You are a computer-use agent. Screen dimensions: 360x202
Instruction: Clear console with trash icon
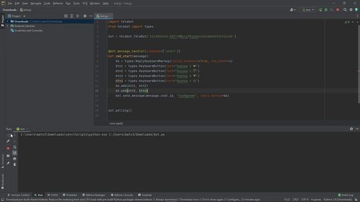15,164
